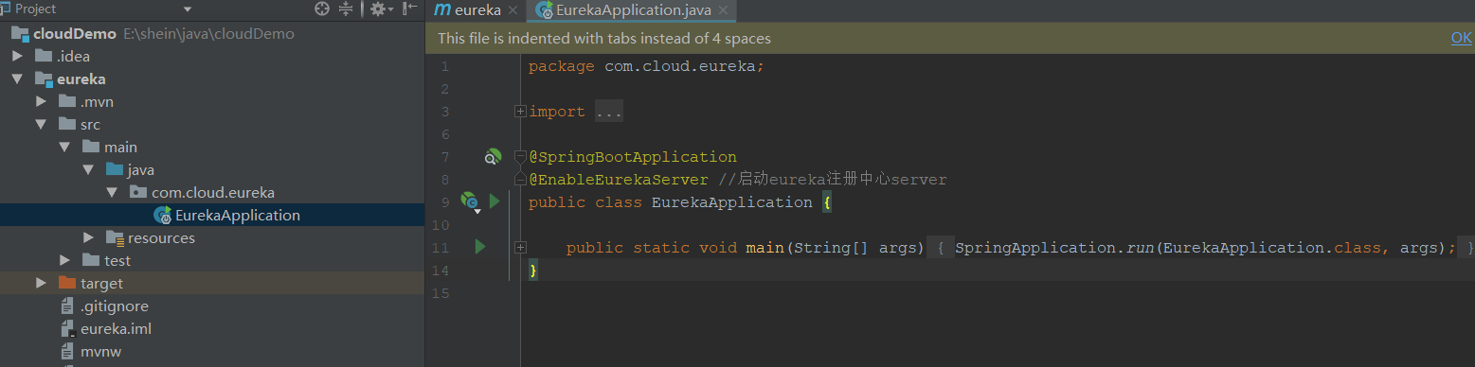Expand the folded import block
The width and height of the screenshot is (1475, 367).
coord(520,112)
